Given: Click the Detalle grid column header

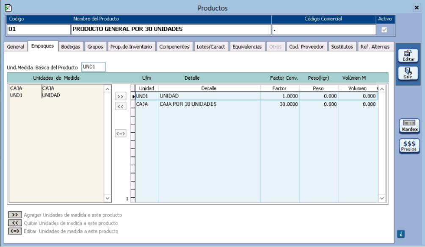Looking at the screenshot, I should click(x=209, y=89).
